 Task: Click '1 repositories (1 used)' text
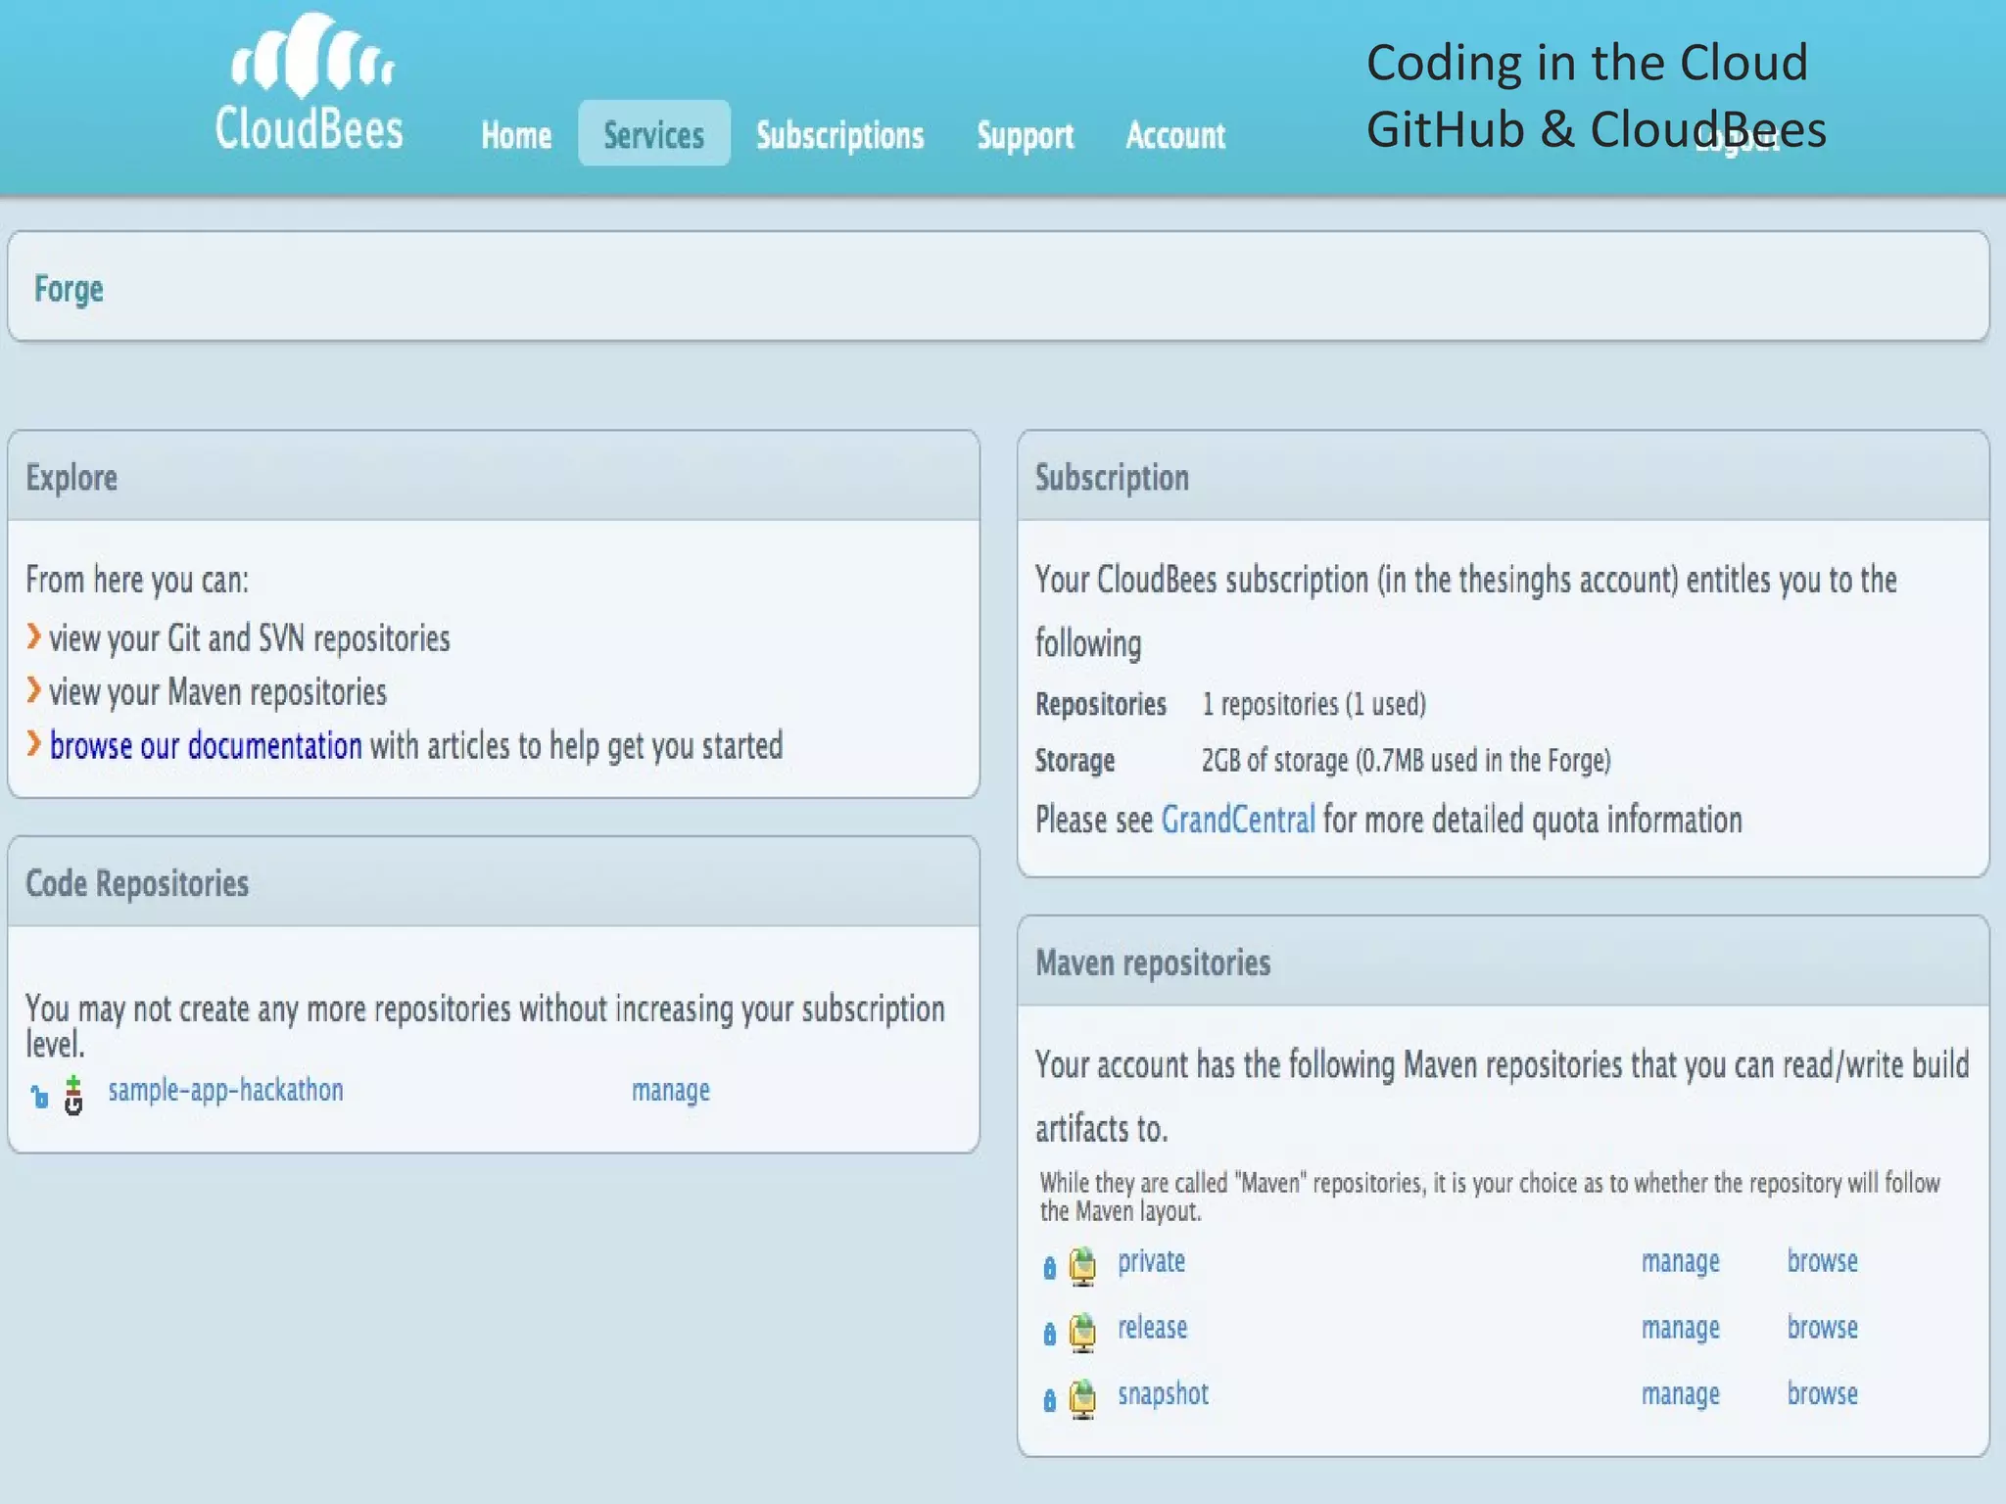[1313, 704]
